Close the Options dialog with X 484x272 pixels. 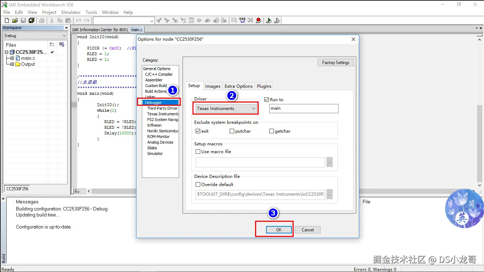[x=353, y=39]
